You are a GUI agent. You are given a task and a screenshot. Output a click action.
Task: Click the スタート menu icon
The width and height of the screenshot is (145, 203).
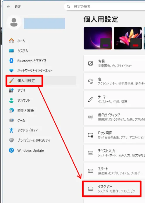point(91,171)
